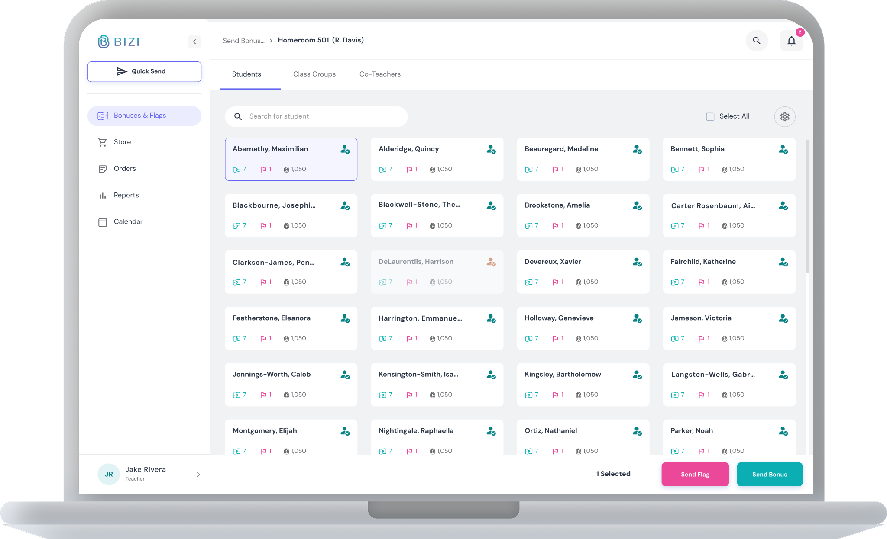Open the notifications bell
The image size is (887, 539).
791,41
